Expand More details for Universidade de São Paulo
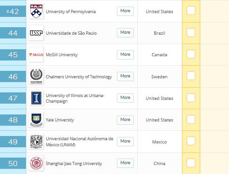This screenshot has height=174, width=229. 125,33
